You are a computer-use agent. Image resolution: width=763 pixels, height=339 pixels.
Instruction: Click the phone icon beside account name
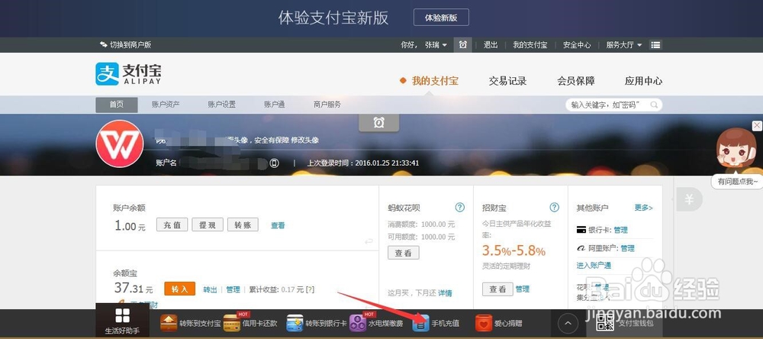[x=275, y=163]
